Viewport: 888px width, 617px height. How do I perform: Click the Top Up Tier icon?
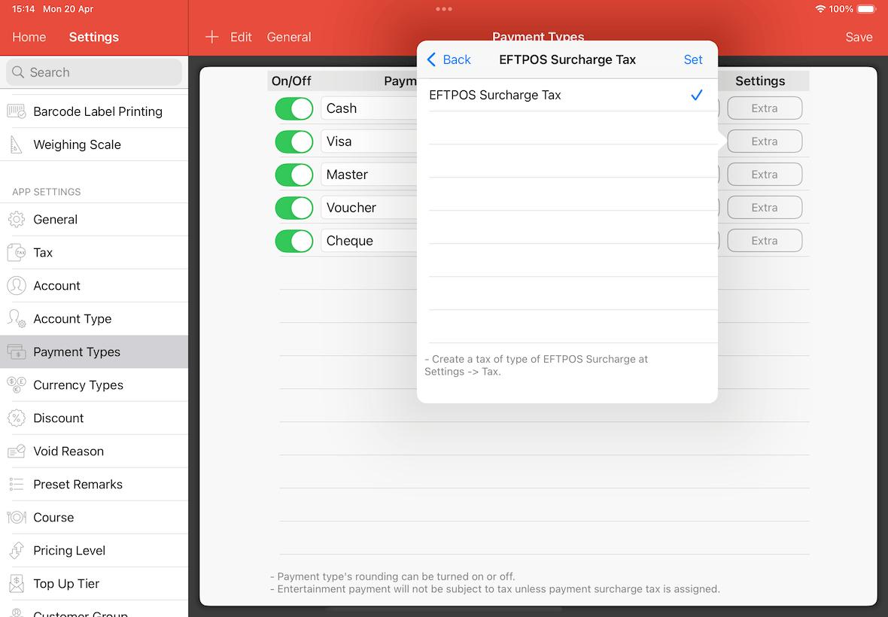[17, 584]
